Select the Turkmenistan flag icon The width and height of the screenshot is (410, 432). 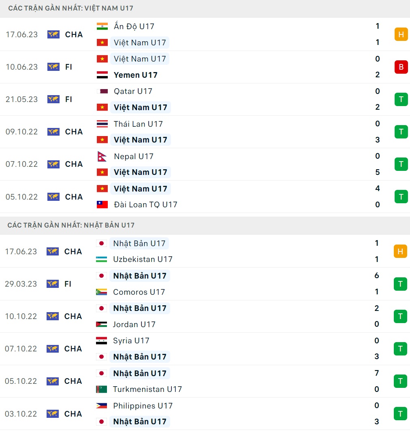coord(102,389)
